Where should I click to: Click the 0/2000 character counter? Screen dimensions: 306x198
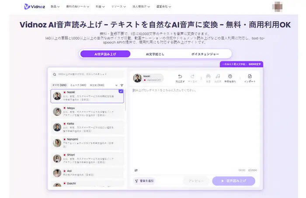253,170
